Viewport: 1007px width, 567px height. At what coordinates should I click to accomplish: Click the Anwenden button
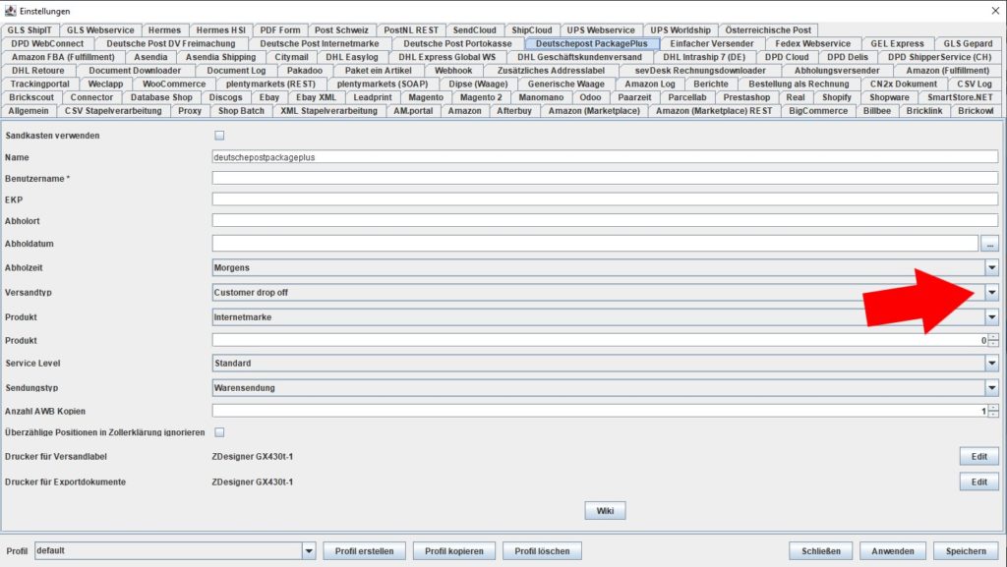pos(893,551)
